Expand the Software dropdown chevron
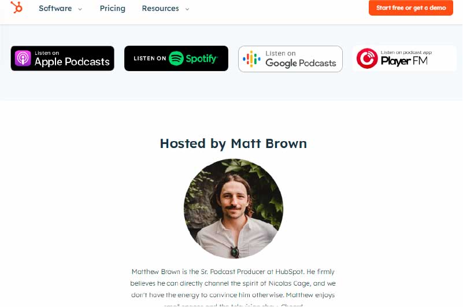 coord(80,9)
